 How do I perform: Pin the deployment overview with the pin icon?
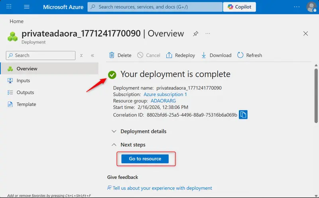coord(195,33)
